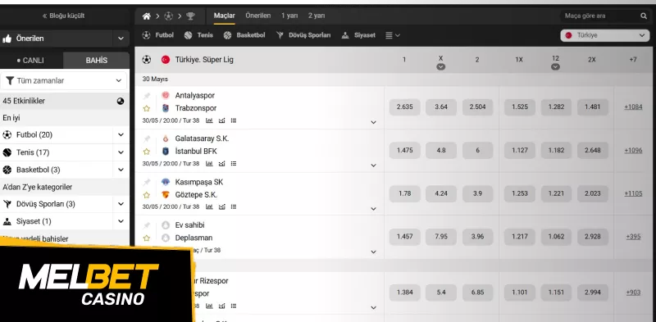Open statistics chart icon for Antalyaspor match
The width and height of the screenshot is (656, 322).
(209, 120)
